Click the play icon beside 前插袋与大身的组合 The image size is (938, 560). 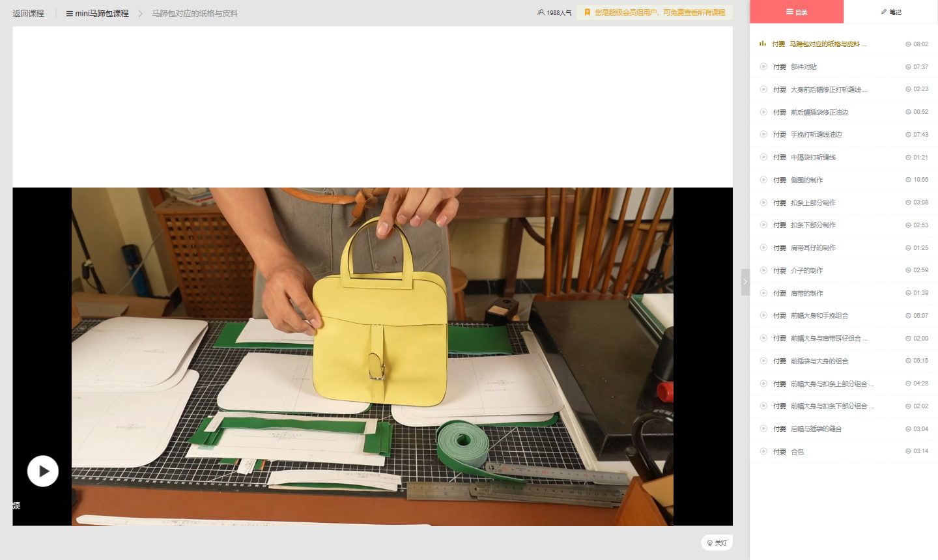[763, 361]
